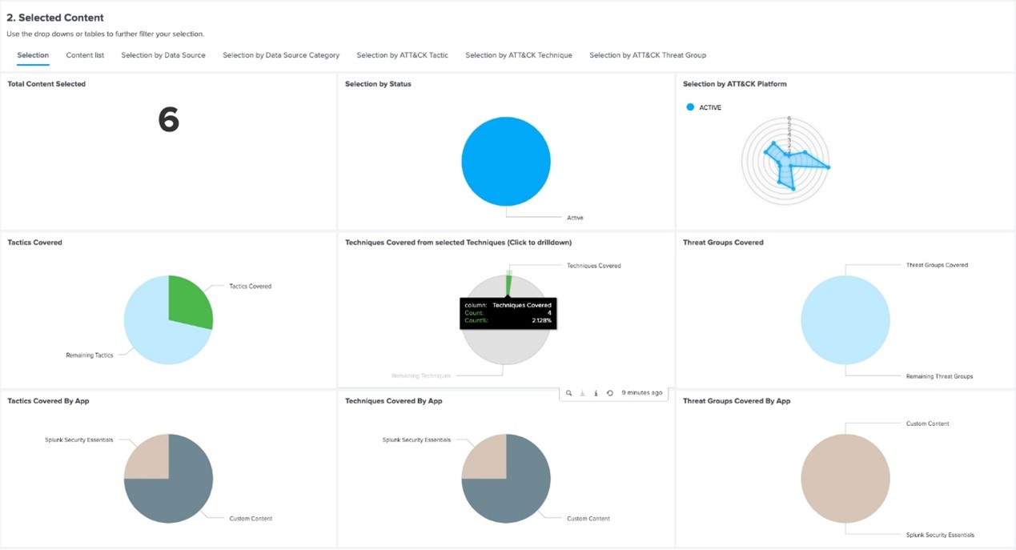Viewport: 1016px width, 550px height.
Task: Select tan Splunk Security Essentials slice in Tactics By App
Action: coord(147,457)
